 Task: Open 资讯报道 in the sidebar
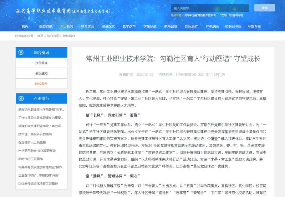coord(41,63)
